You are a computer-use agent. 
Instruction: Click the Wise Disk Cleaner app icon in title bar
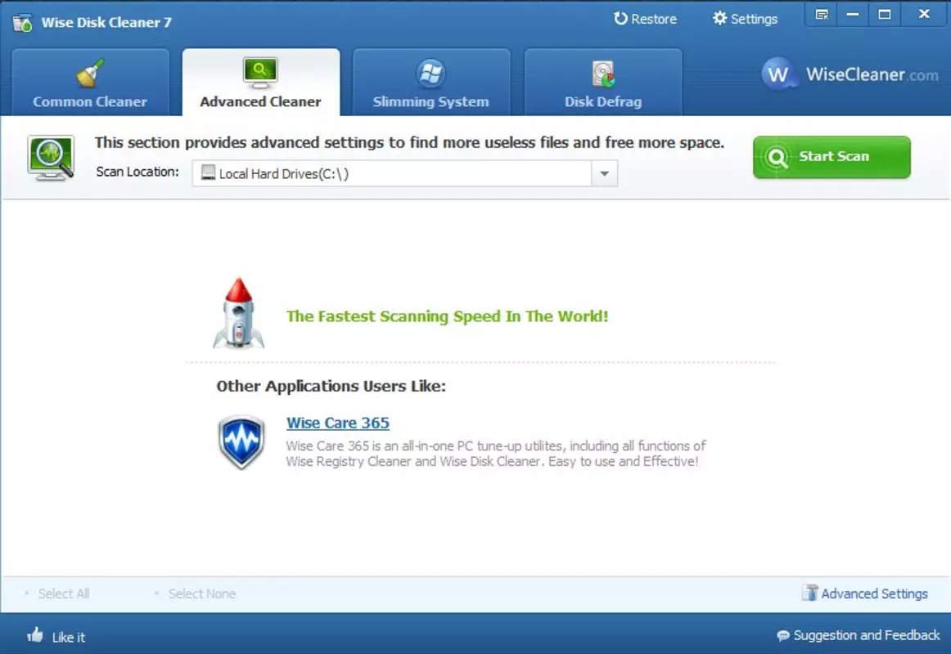pyautogui.click(x=22, y=22)
